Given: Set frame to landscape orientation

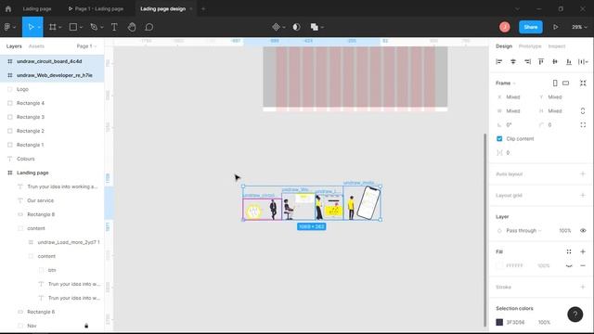Looking at the screenshot, I should [x=565, y=83].
